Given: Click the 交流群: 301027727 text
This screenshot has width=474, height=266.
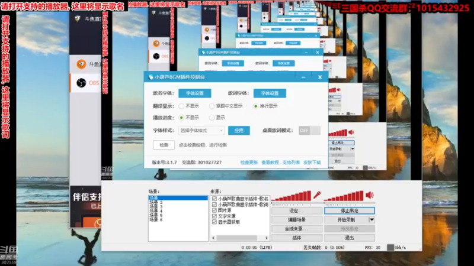Looking at the screenshot, I should pos(201,162).
